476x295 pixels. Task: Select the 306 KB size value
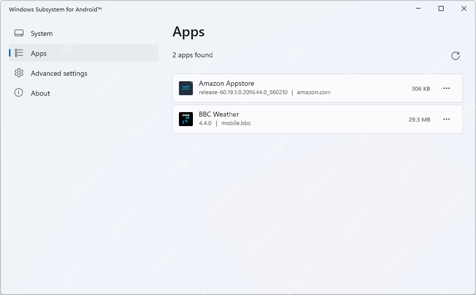421,89
